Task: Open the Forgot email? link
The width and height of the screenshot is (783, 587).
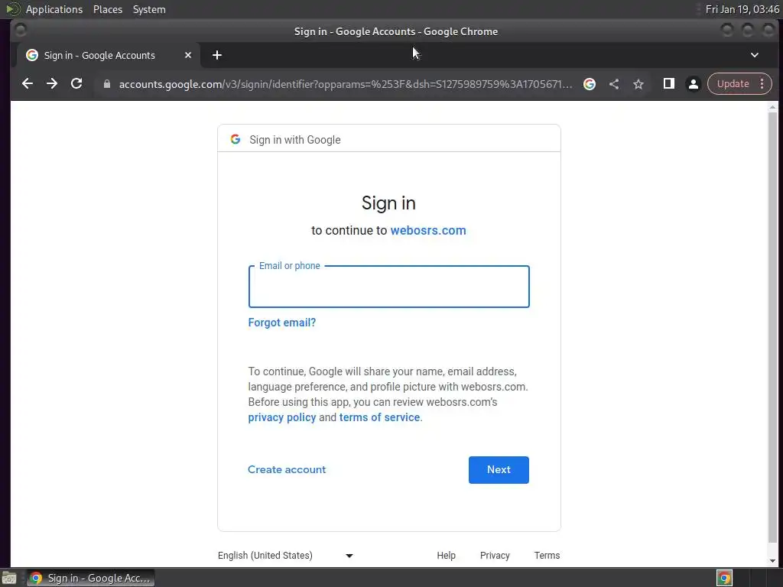Action: (281, 323)
